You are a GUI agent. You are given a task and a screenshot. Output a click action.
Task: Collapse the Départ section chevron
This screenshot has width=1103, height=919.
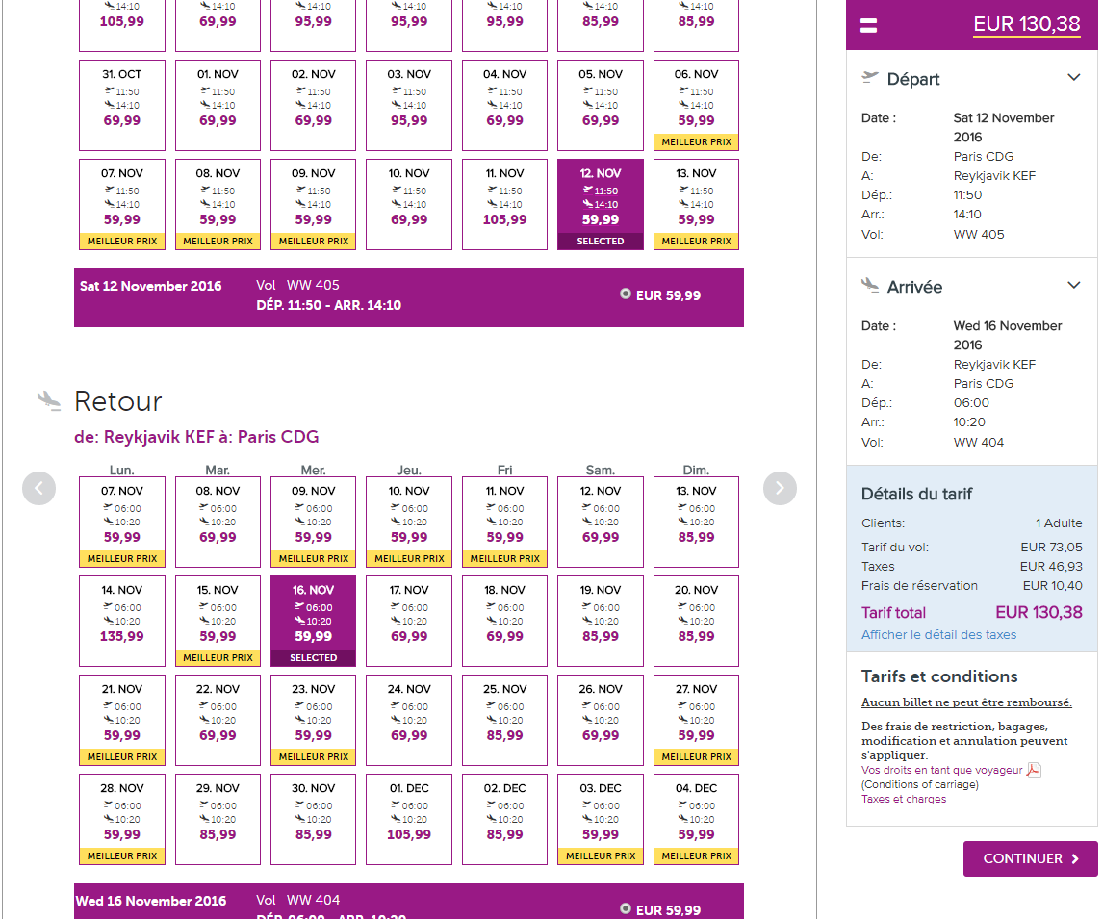(x=1074, y=78)
